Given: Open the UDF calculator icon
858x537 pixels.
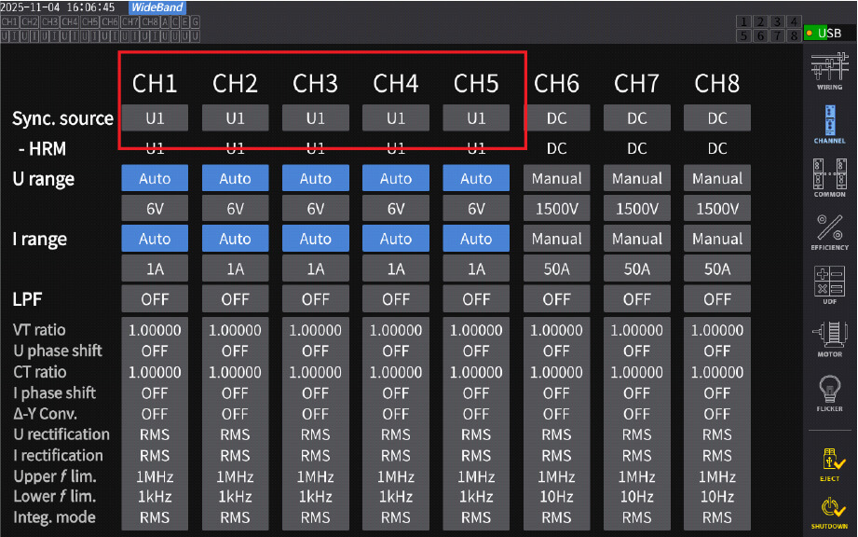Looking at the screenshot, I should click(829, 284).
